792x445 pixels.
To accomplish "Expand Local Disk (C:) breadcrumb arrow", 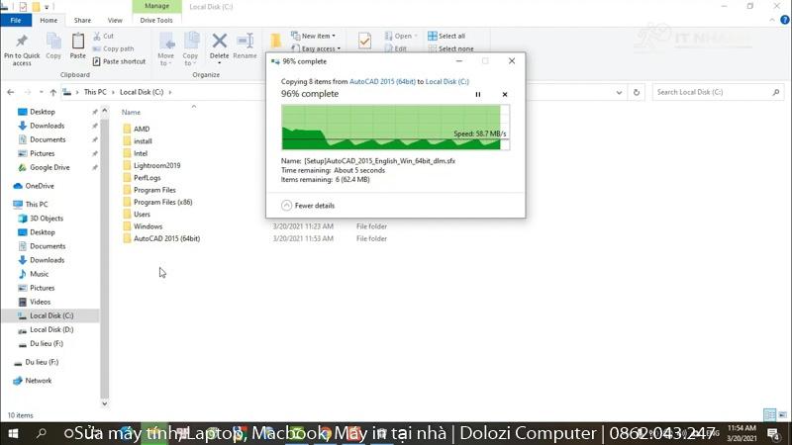I will click(x=170, y=92).
